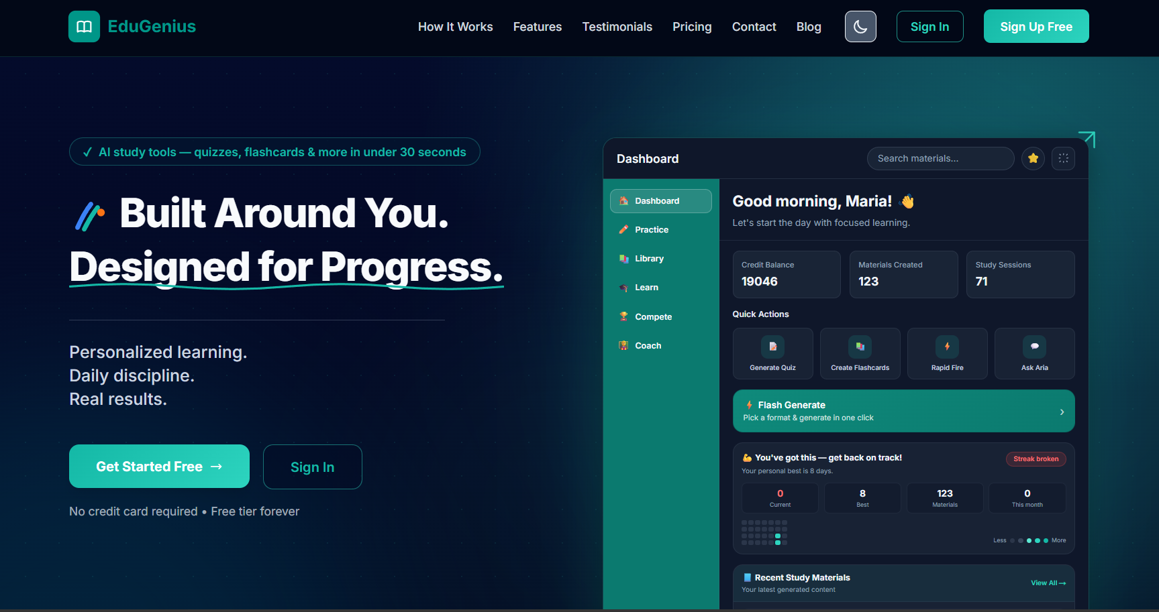Image resolution: width=1159 pixels, height=612 pixels.
Task: Click the EduGenius brand name link
Action: pyautogui.click(x=152, y=26)
